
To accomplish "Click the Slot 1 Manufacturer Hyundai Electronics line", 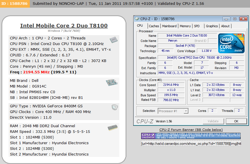I will point(49,143).
